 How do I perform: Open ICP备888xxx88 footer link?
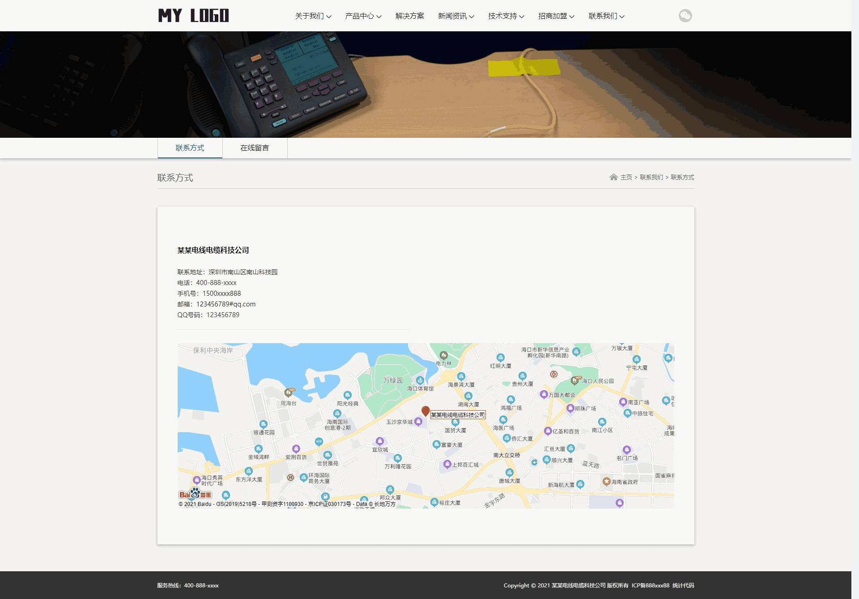coord(651,585)
